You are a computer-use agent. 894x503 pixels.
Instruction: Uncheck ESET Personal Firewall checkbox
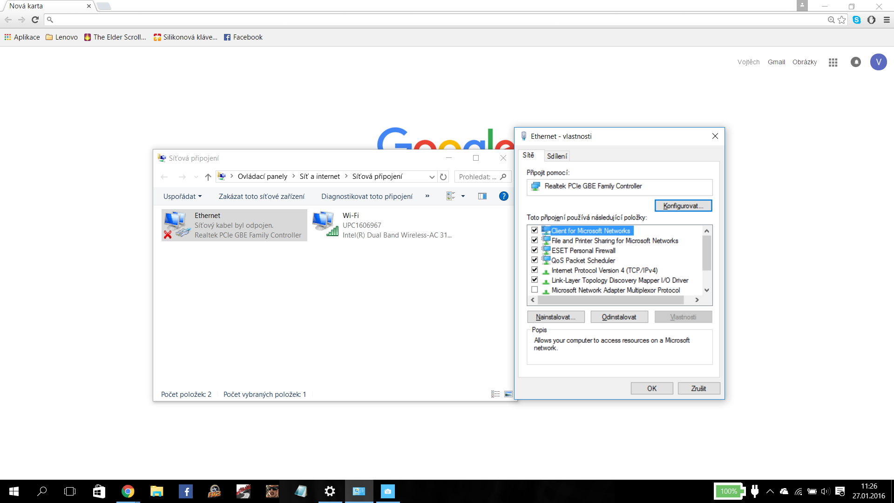[x=535, y=250]
